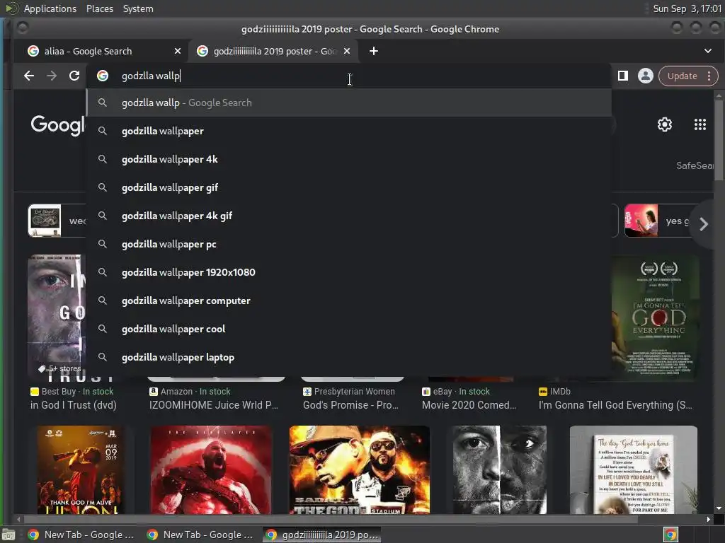Reload the current page
725x543 pixels.
pos(74,76)
